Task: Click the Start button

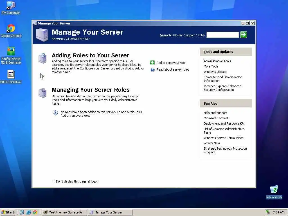Action: pyautogui.click(x=8, y=212)
